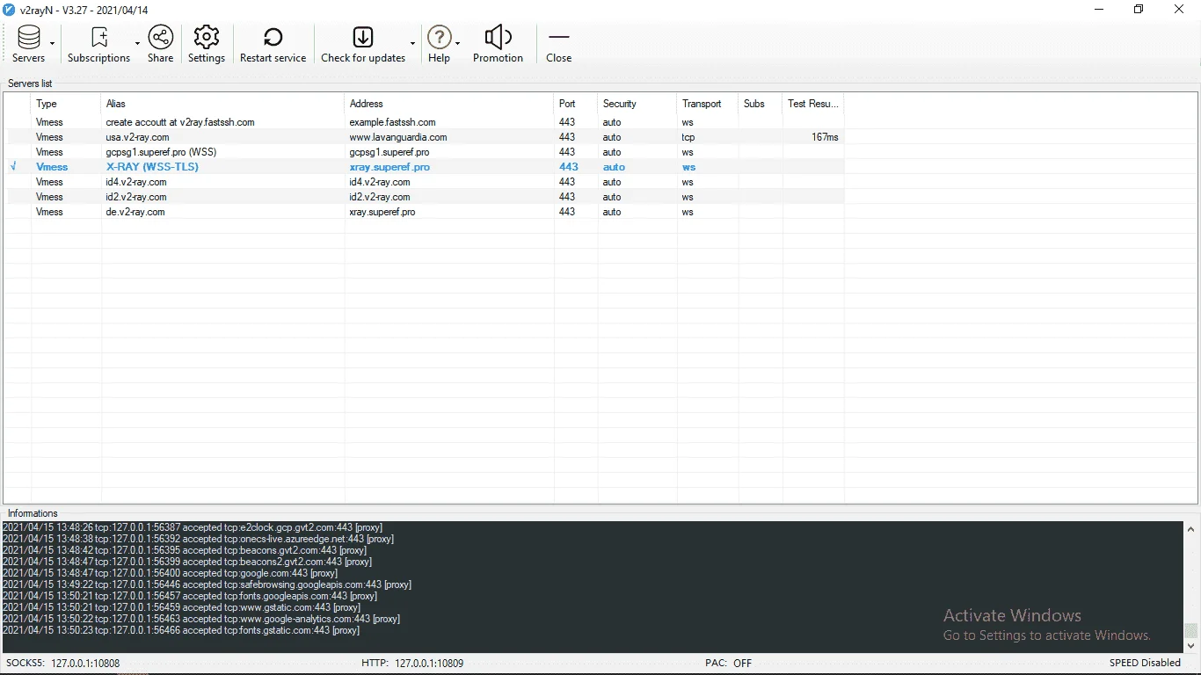The image size is (1201, 675).
Task: Click address www.lavanguardia.com
Action: (398, 137)
